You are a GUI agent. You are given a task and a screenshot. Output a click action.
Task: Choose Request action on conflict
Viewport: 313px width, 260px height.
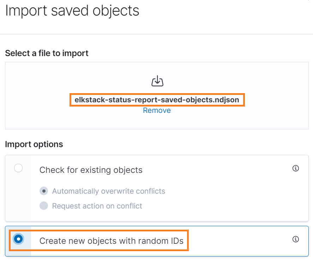(44, 206)
